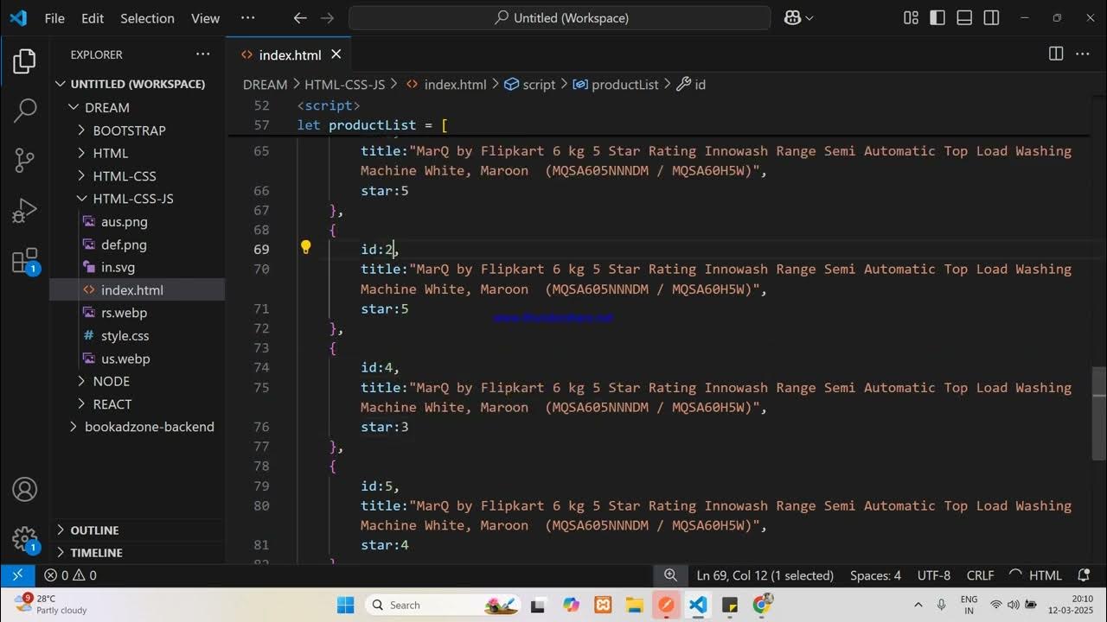
Task: Click the Go Forward arrow
Action: pos(327,17)
